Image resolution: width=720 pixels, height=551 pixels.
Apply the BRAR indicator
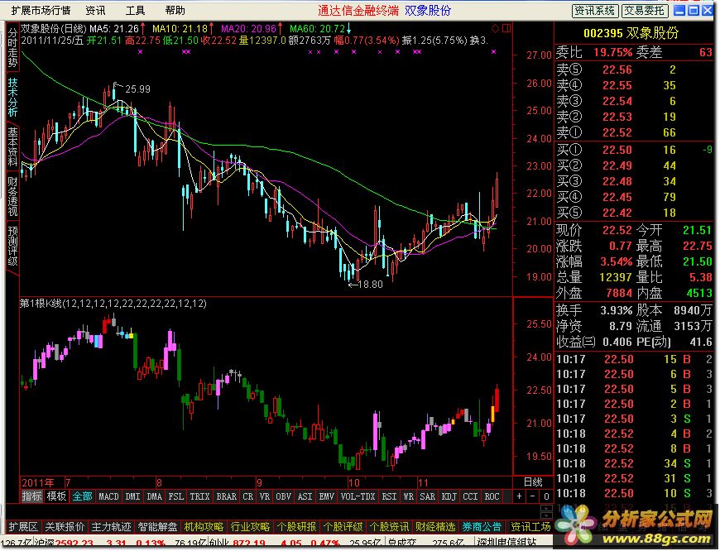click(227, 496)
